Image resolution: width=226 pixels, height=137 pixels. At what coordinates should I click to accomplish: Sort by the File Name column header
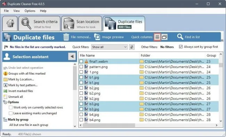coord(109,55)
